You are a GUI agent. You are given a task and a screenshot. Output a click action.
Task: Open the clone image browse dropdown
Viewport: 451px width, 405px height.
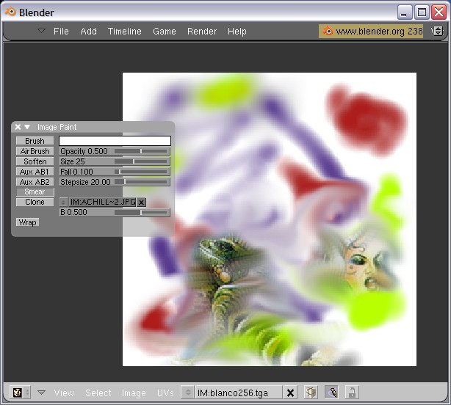tap(64, 202)
